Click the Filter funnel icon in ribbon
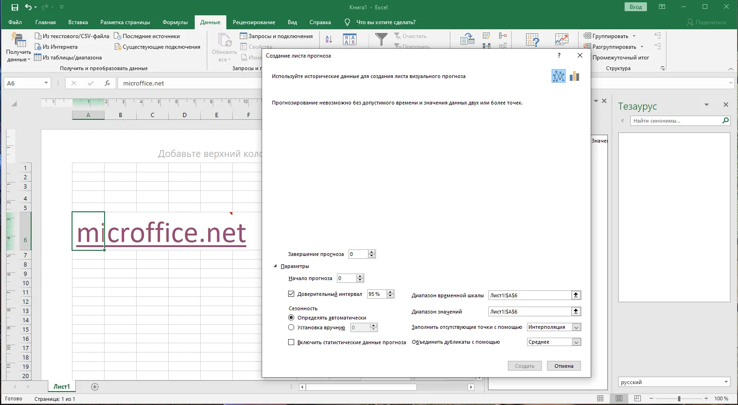 coord(381,39)
